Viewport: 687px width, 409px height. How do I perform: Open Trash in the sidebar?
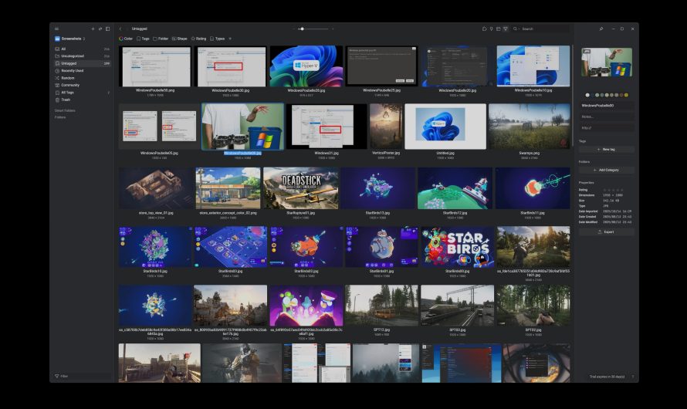(66, 100)
